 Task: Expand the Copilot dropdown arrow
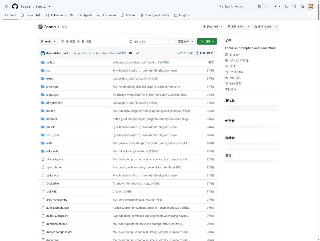coord(265,6)
